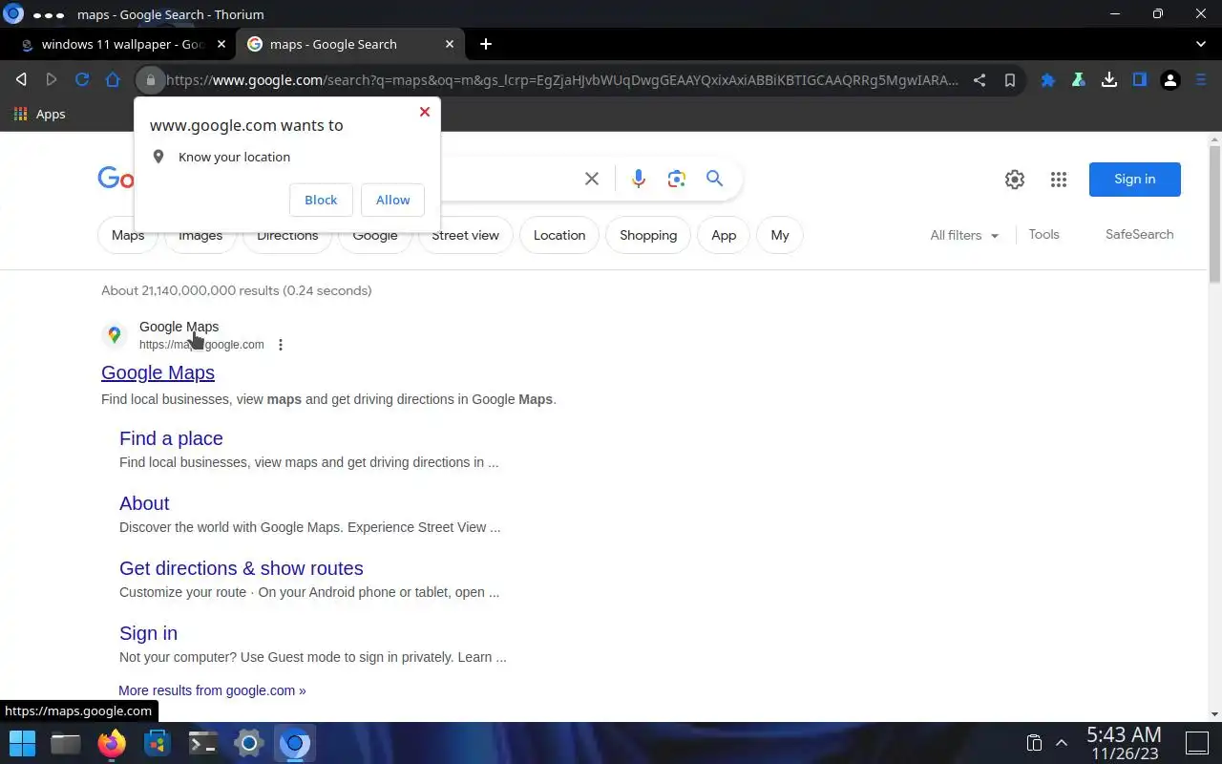
Task: Open More results from google.com
Action: click(x=212, y=690)
